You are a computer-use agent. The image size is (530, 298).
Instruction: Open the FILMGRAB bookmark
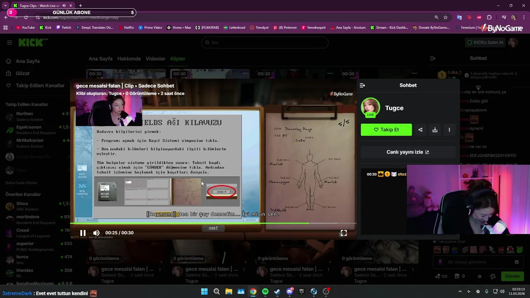coord(207,28)
